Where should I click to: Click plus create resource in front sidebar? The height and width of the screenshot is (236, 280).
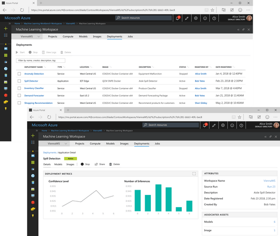(x=33, y=136)
